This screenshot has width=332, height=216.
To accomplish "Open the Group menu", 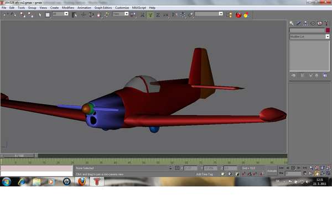I will (32, 8).
